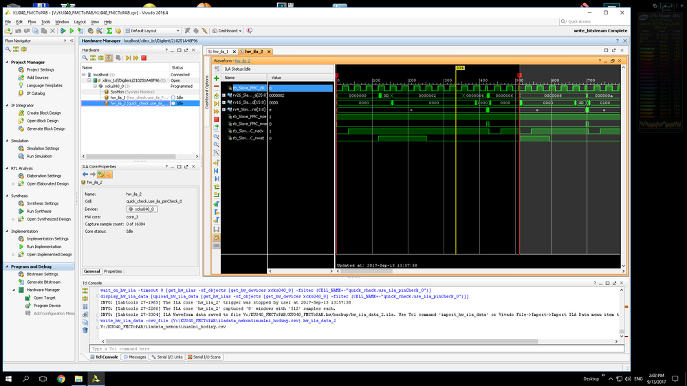Expand the rv16_Sla...d[15:0] bus signal
This screenshot has height=386, width=687.
224,102
